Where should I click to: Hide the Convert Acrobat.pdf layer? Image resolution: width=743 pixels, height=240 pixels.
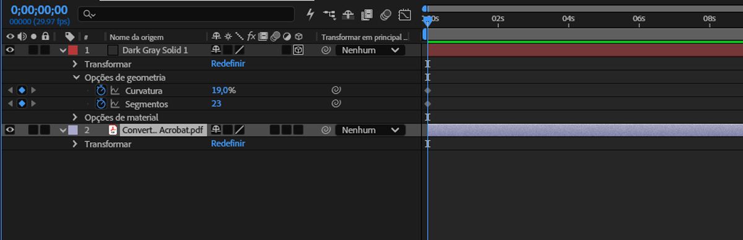(x=10, y=130)
